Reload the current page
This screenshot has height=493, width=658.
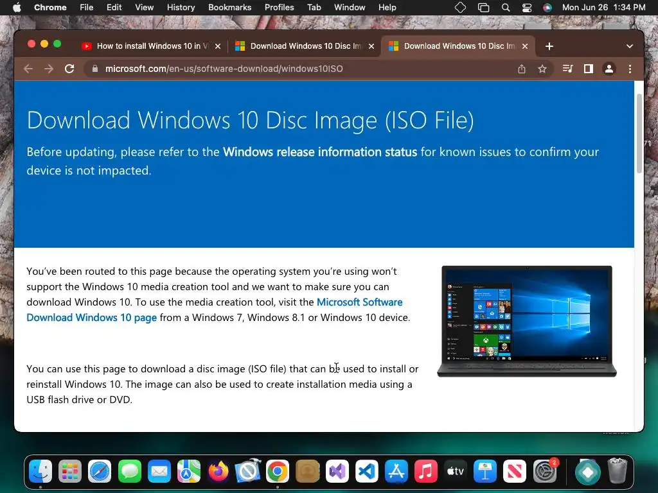(x=69, y=69)
